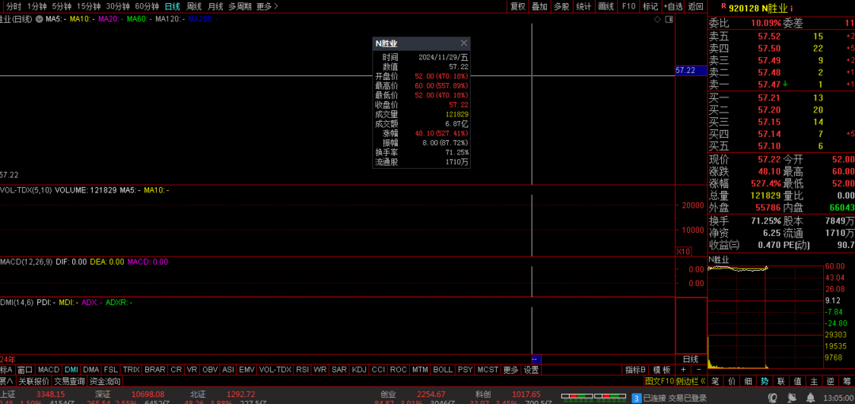The image size is (855, 404).
Task: Select the VOL-TDX indicator tab
Action: 275,370
